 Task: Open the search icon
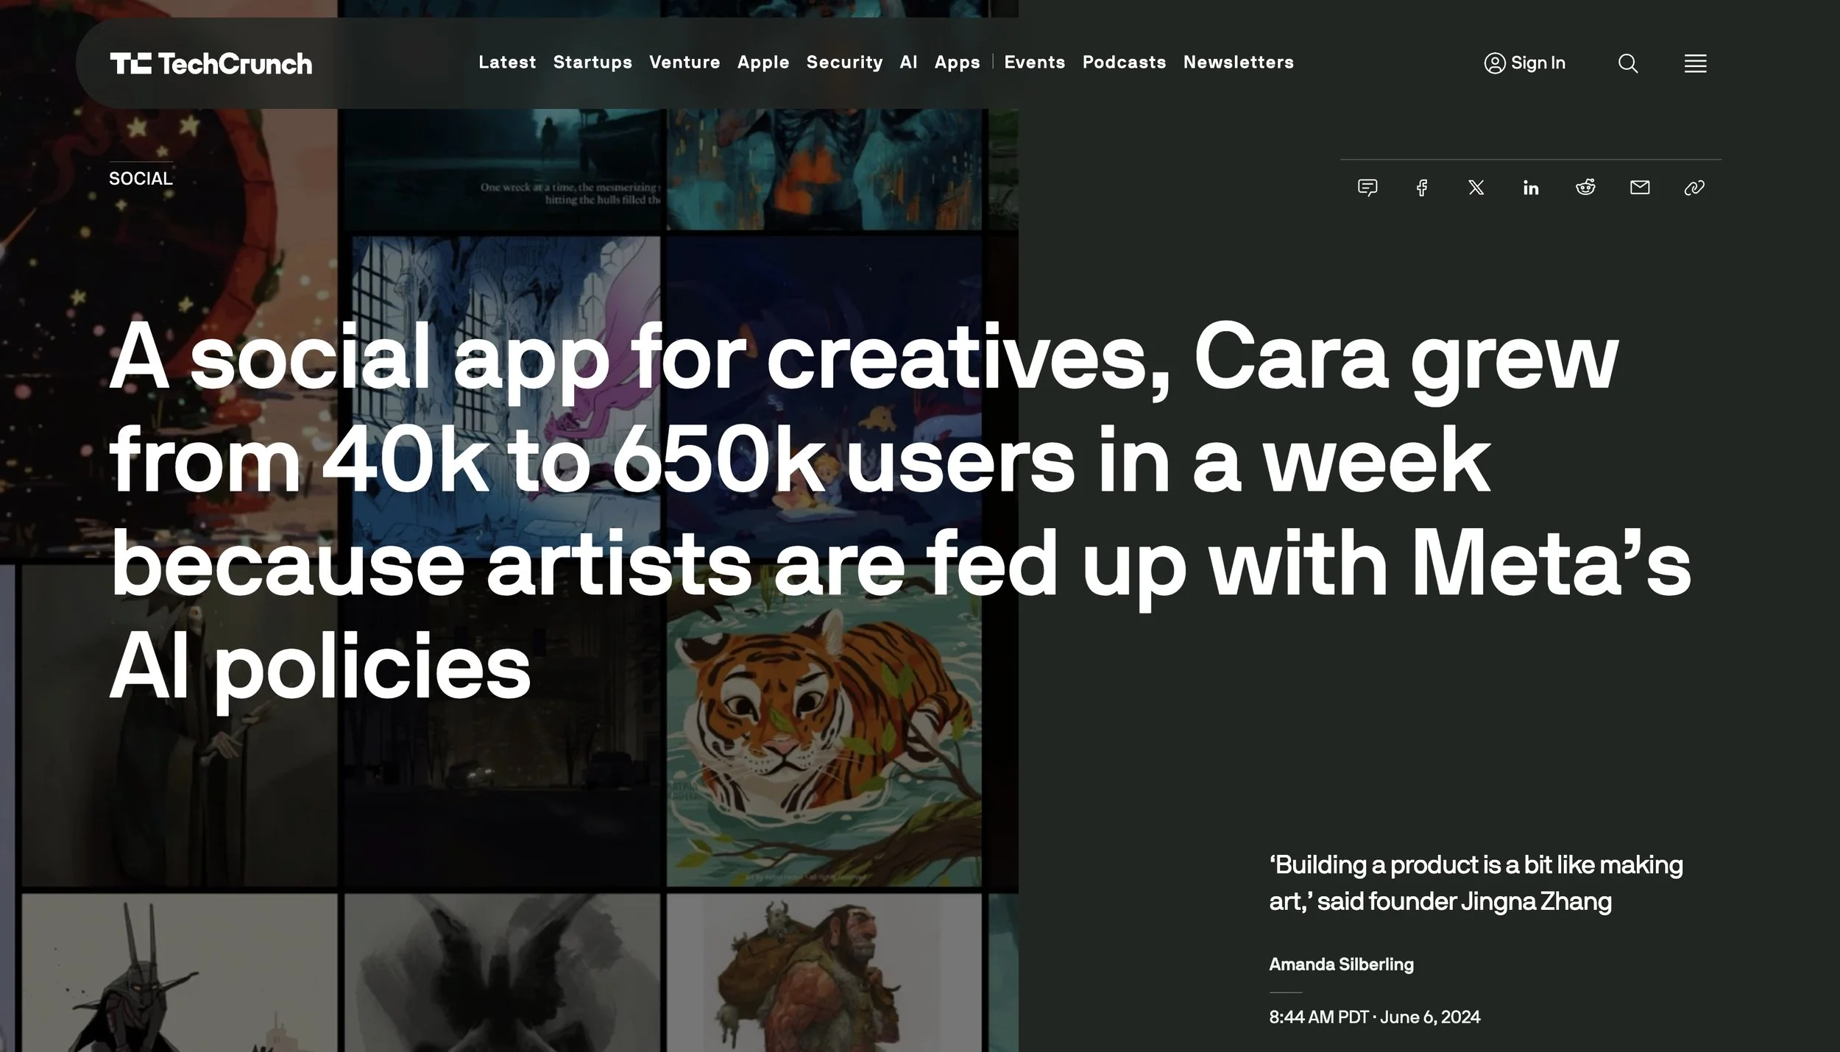click(1627, 63)
